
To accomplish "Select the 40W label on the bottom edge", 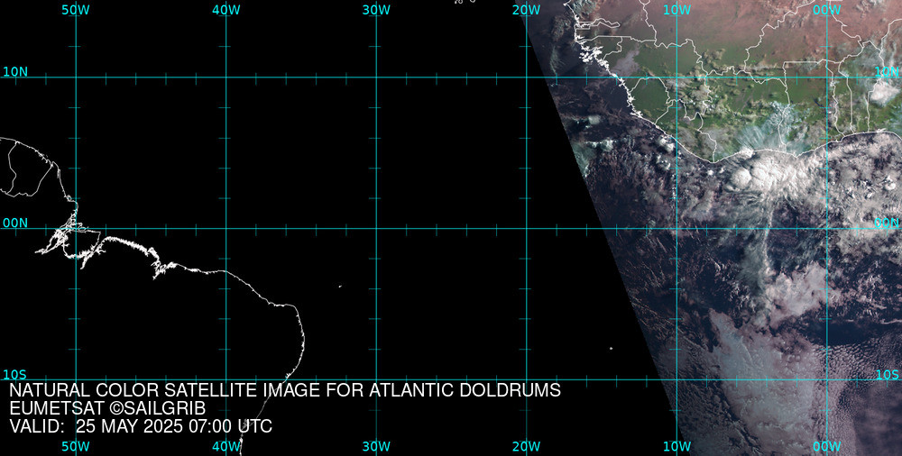I will (x=226, y=446).
